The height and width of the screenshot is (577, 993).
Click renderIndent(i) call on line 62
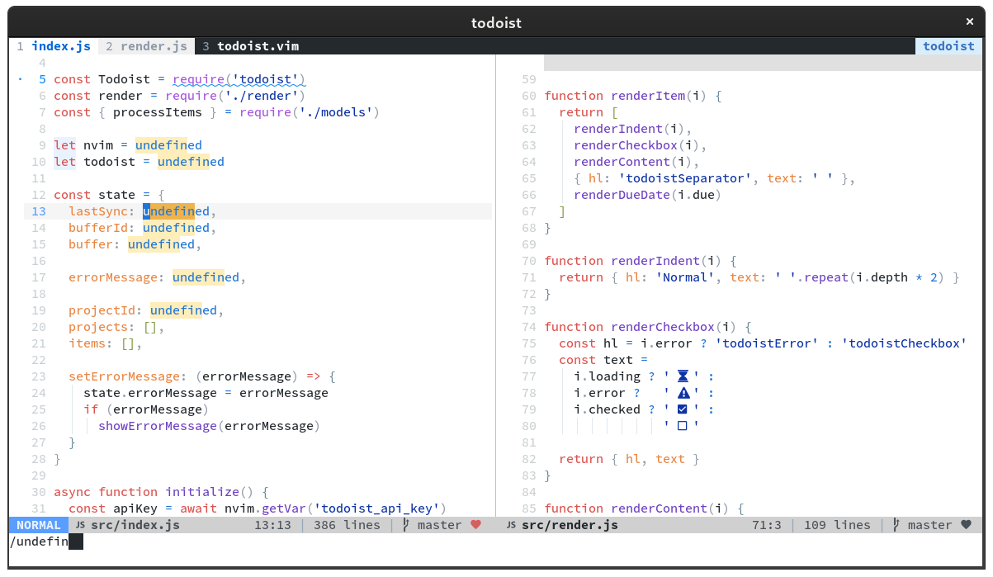pos(630,129)
